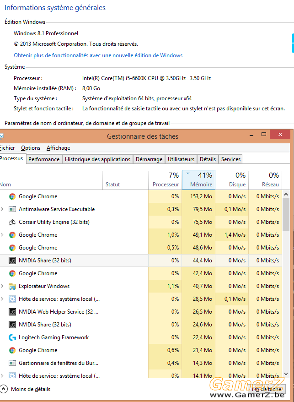Click the process list vertical scrollbar thumb

tap(286, 214)
